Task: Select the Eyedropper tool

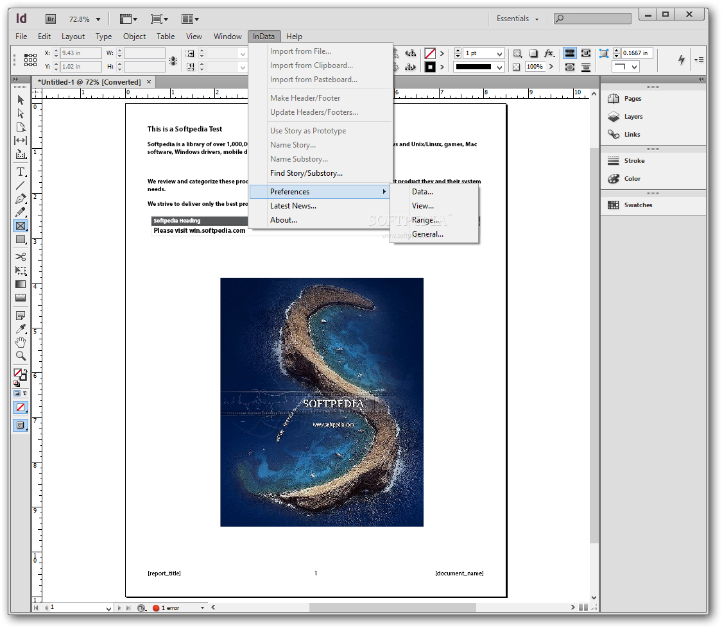Action: coord(21,329)
